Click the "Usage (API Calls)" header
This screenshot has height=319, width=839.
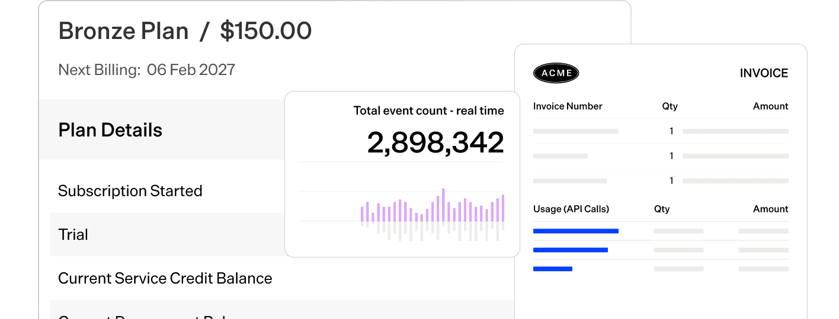coord(571,209)
